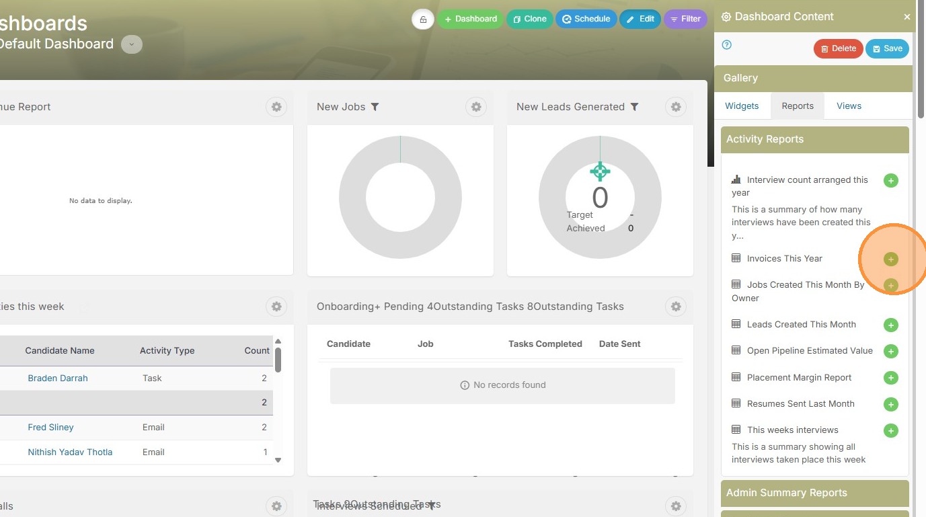Collapse the Activity Reports section
This screenshot has width=926, height=517.
coord(815,139)
